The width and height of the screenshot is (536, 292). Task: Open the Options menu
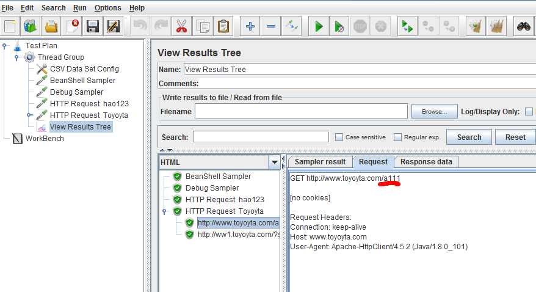[107, 7]
